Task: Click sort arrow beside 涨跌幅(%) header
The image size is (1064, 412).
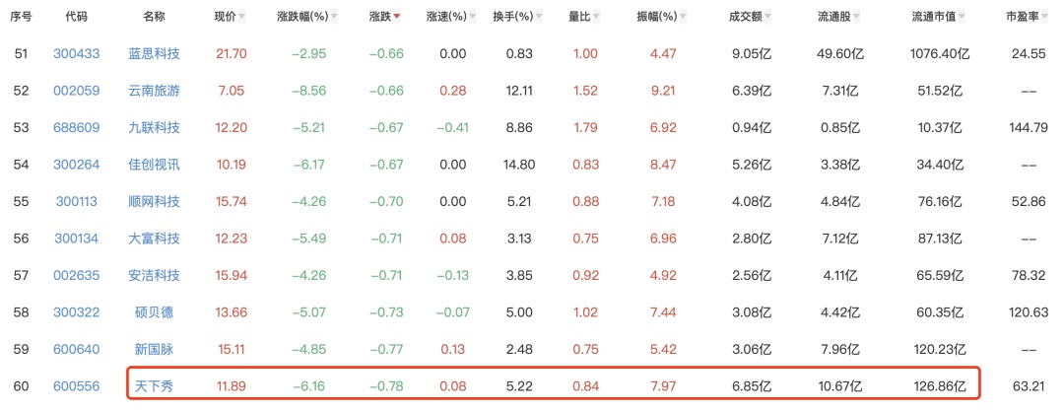Action: point(333,18)
